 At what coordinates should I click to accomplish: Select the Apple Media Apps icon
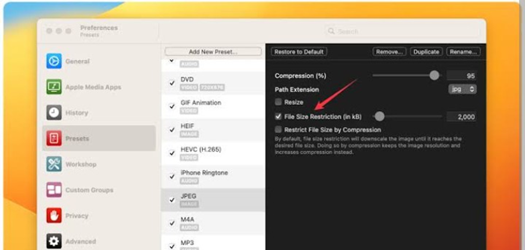[x=54, y=87]
